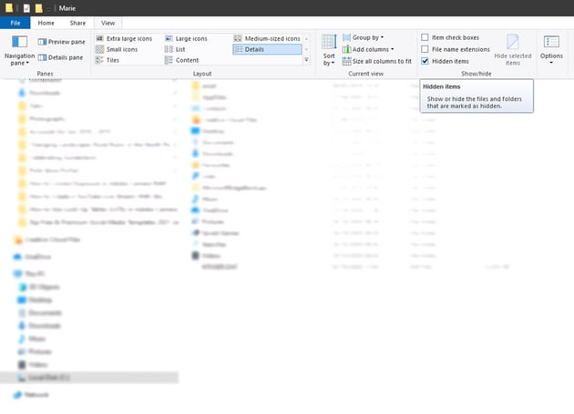Viewport: 574px width, 414px height.
Task: Click Hide selected items button
Action: (x=512, y=50)
